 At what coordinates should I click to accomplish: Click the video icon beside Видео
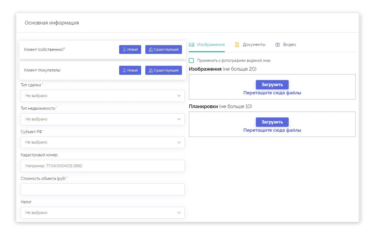[278, 45]
